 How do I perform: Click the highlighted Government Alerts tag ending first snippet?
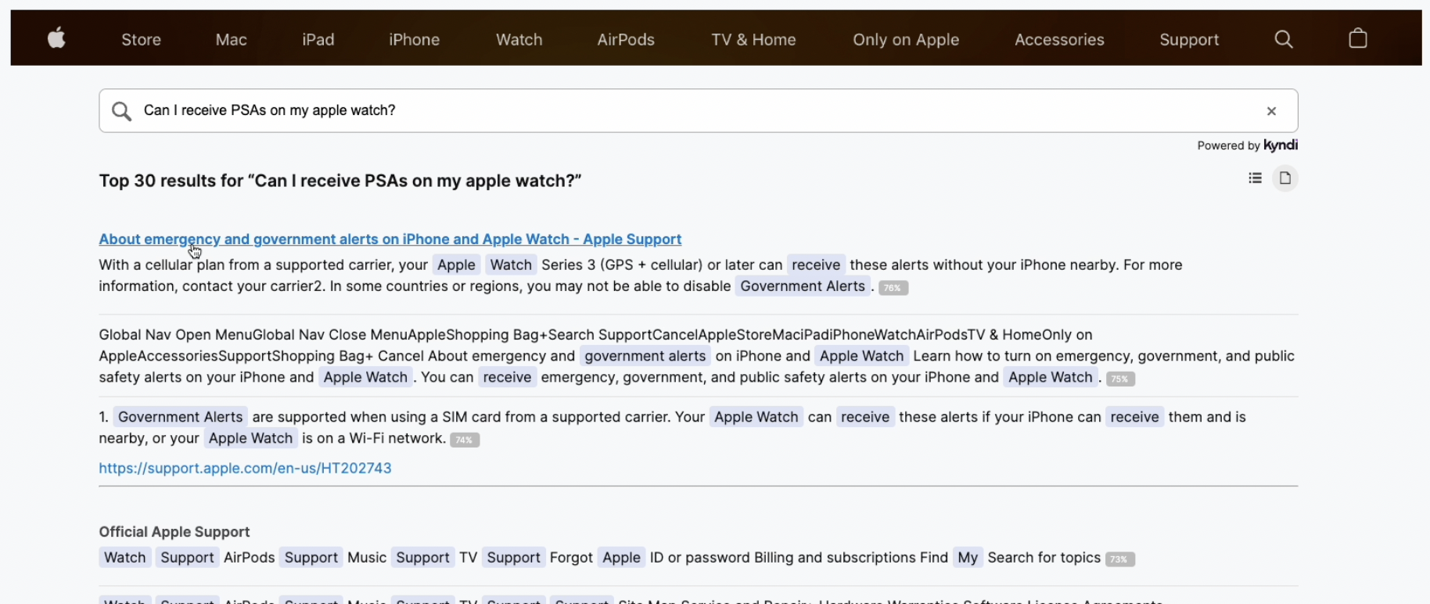803,286
